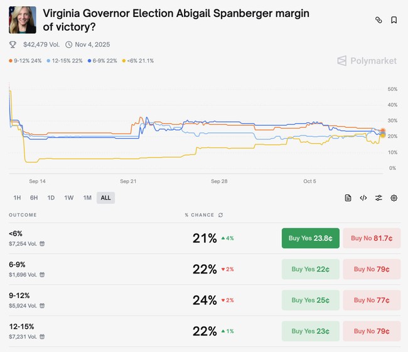
Task: Buy No on 6-9% outcome
Action: [372, 269]
